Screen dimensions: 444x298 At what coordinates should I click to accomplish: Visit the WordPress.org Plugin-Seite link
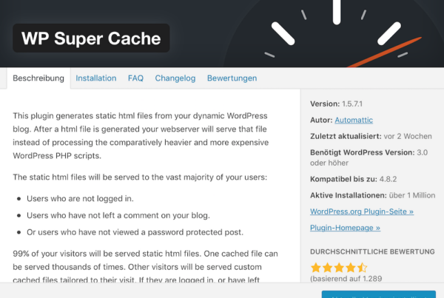[362, 211]
